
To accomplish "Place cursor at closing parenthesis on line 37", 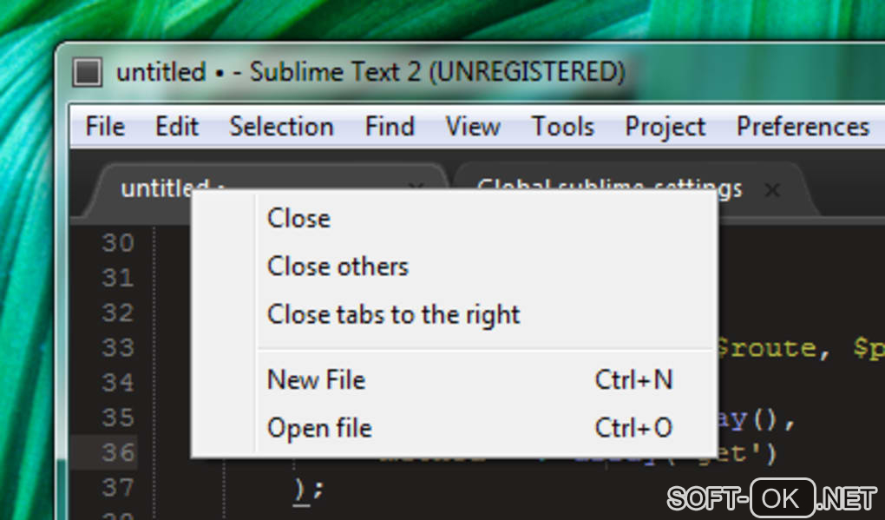I will [300, 488].
